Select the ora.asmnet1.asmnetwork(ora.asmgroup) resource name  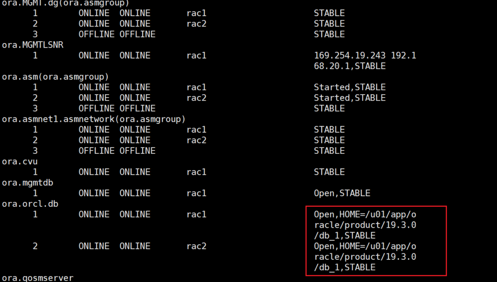pyautogui.click(x=94, y=119)
